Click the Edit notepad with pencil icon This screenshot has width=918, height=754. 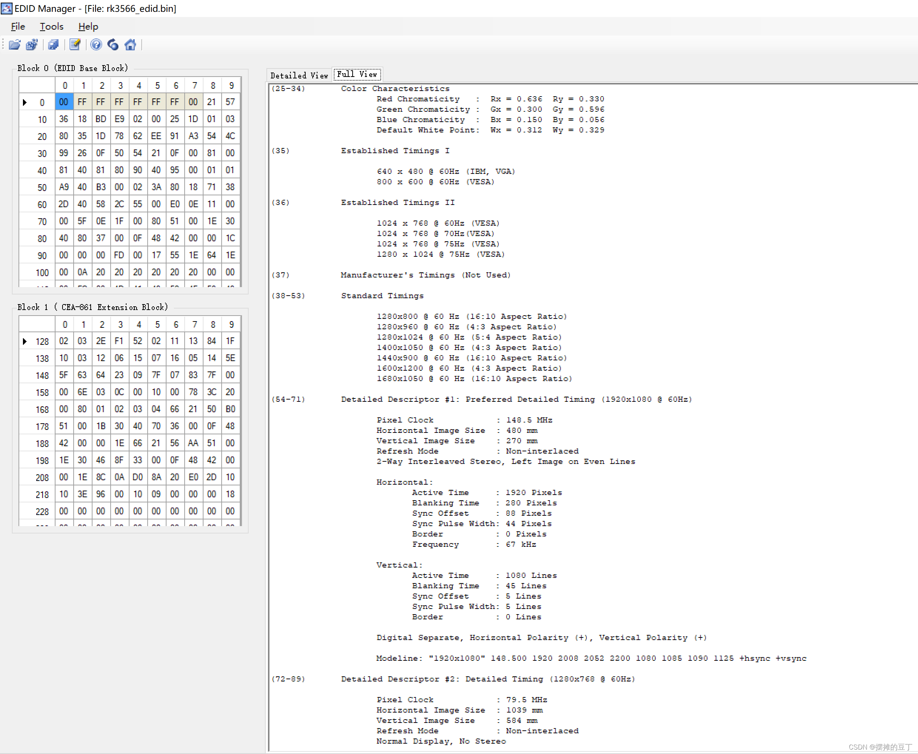tap(75, 44)
